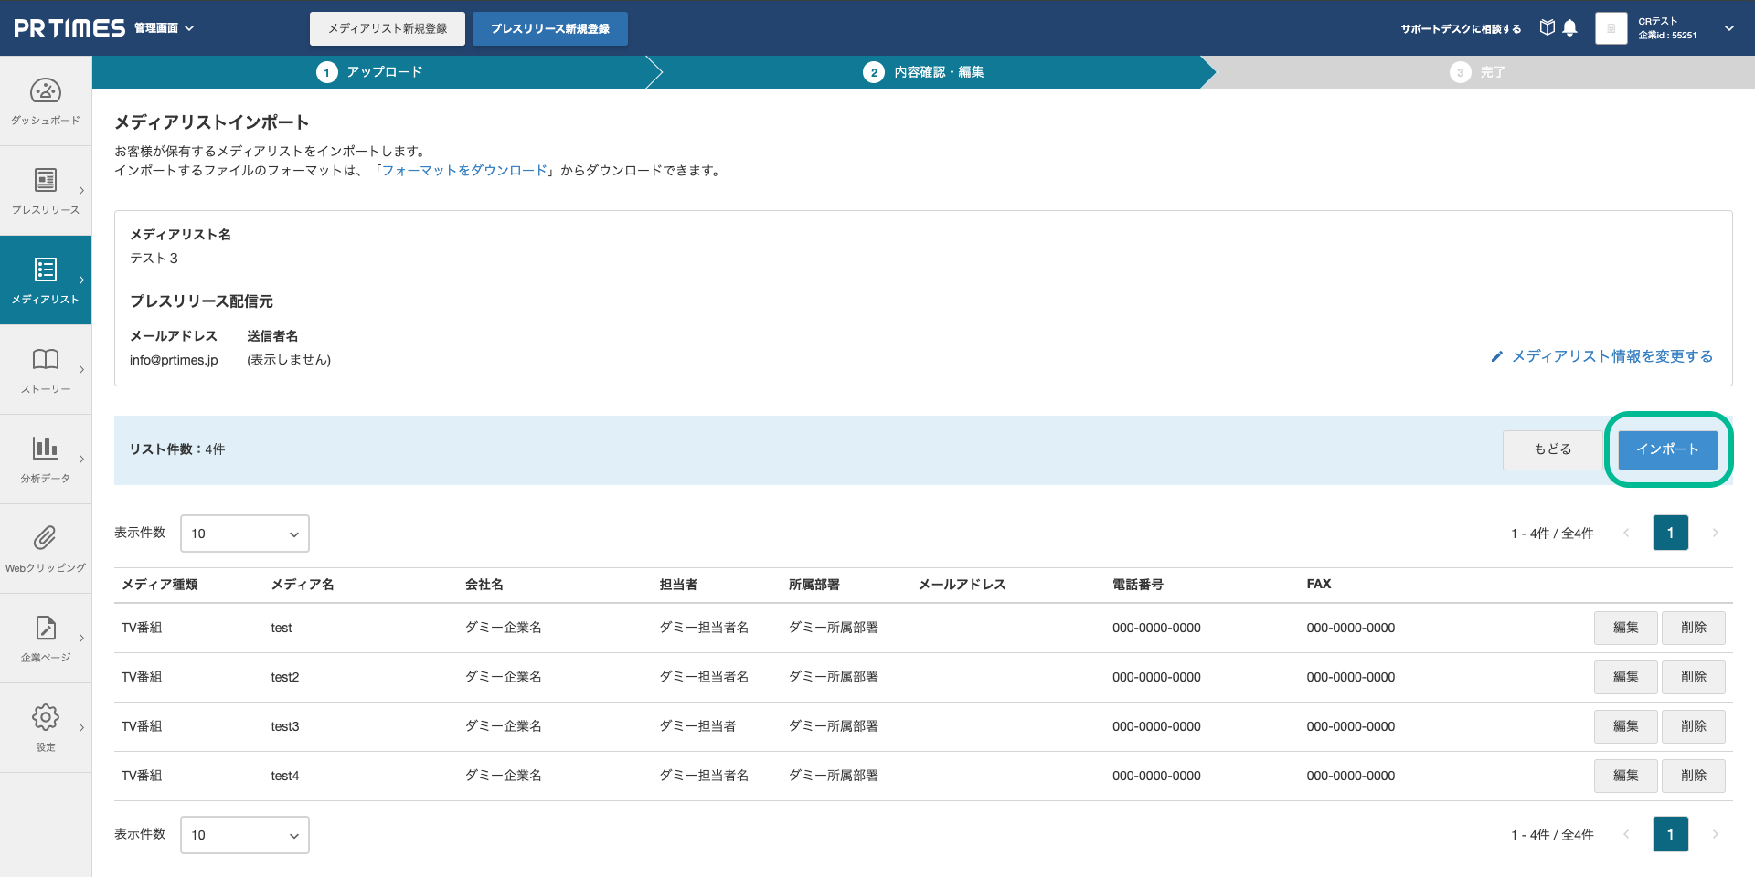The height and width of the screenshot is (877, 1755).
Task: Select the Media List sidebar icon
Action: (46, 269)
